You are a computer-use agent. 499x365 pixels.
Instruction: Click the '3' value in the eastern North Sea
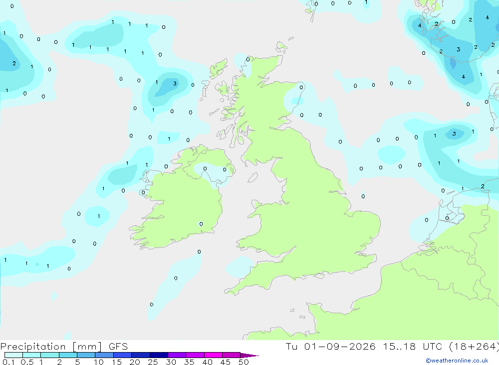point(454,134)
